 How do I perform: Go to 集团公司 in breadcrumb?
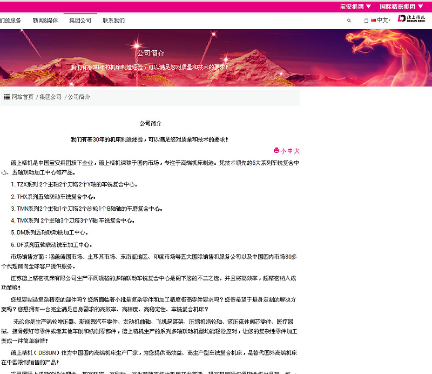[x=50, y=97]
